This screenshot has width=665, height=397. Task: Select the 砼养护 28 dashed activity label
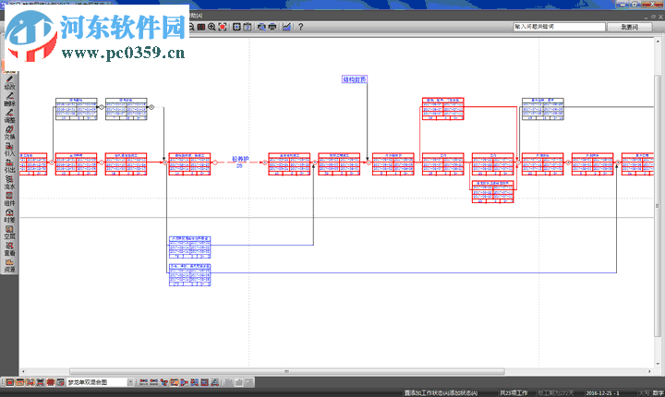(240, 162)
